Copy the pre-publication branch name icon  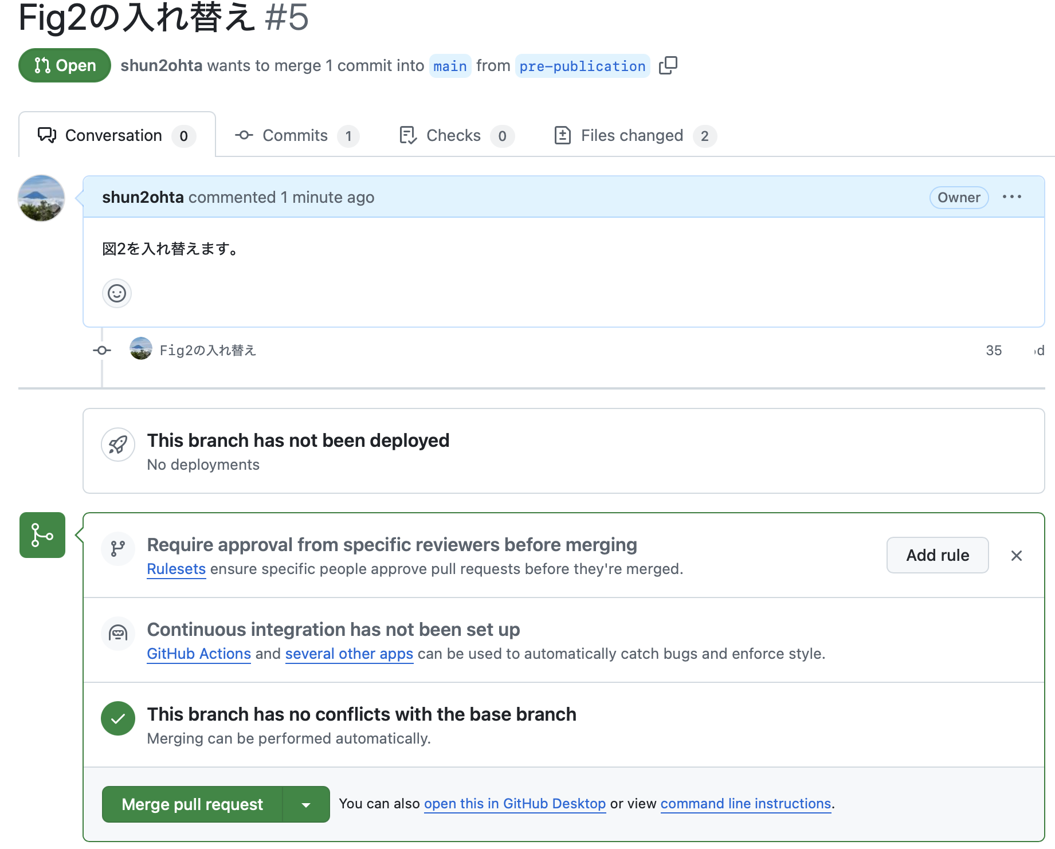(x=668, y=65)
